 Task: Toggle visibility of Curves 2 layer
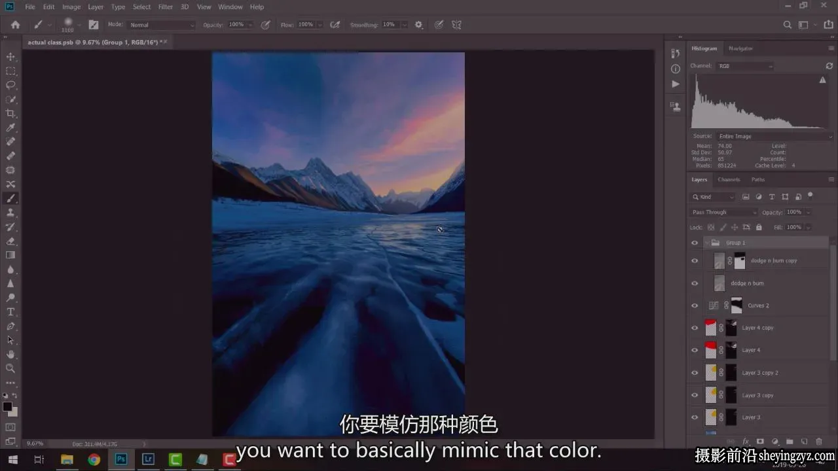[x=695, y=305]
